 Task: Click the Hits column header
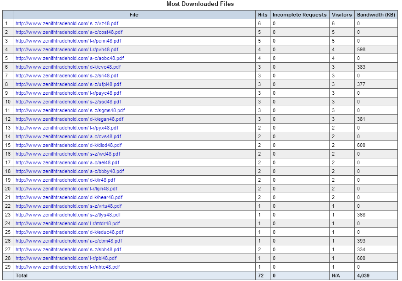click(x=263, y=15)
